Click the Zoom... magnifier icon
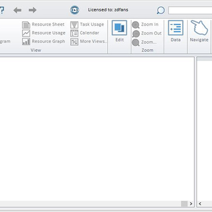Viewport: 212px width, 212px height. 135,42
